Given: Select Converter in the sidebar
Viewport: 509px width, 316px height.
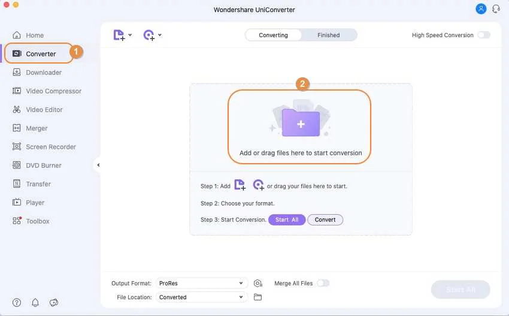Looking at the screenshot, I should click(34, 53).
